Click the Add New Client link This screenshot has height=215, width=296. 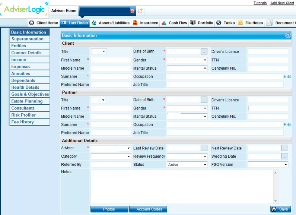282,3
